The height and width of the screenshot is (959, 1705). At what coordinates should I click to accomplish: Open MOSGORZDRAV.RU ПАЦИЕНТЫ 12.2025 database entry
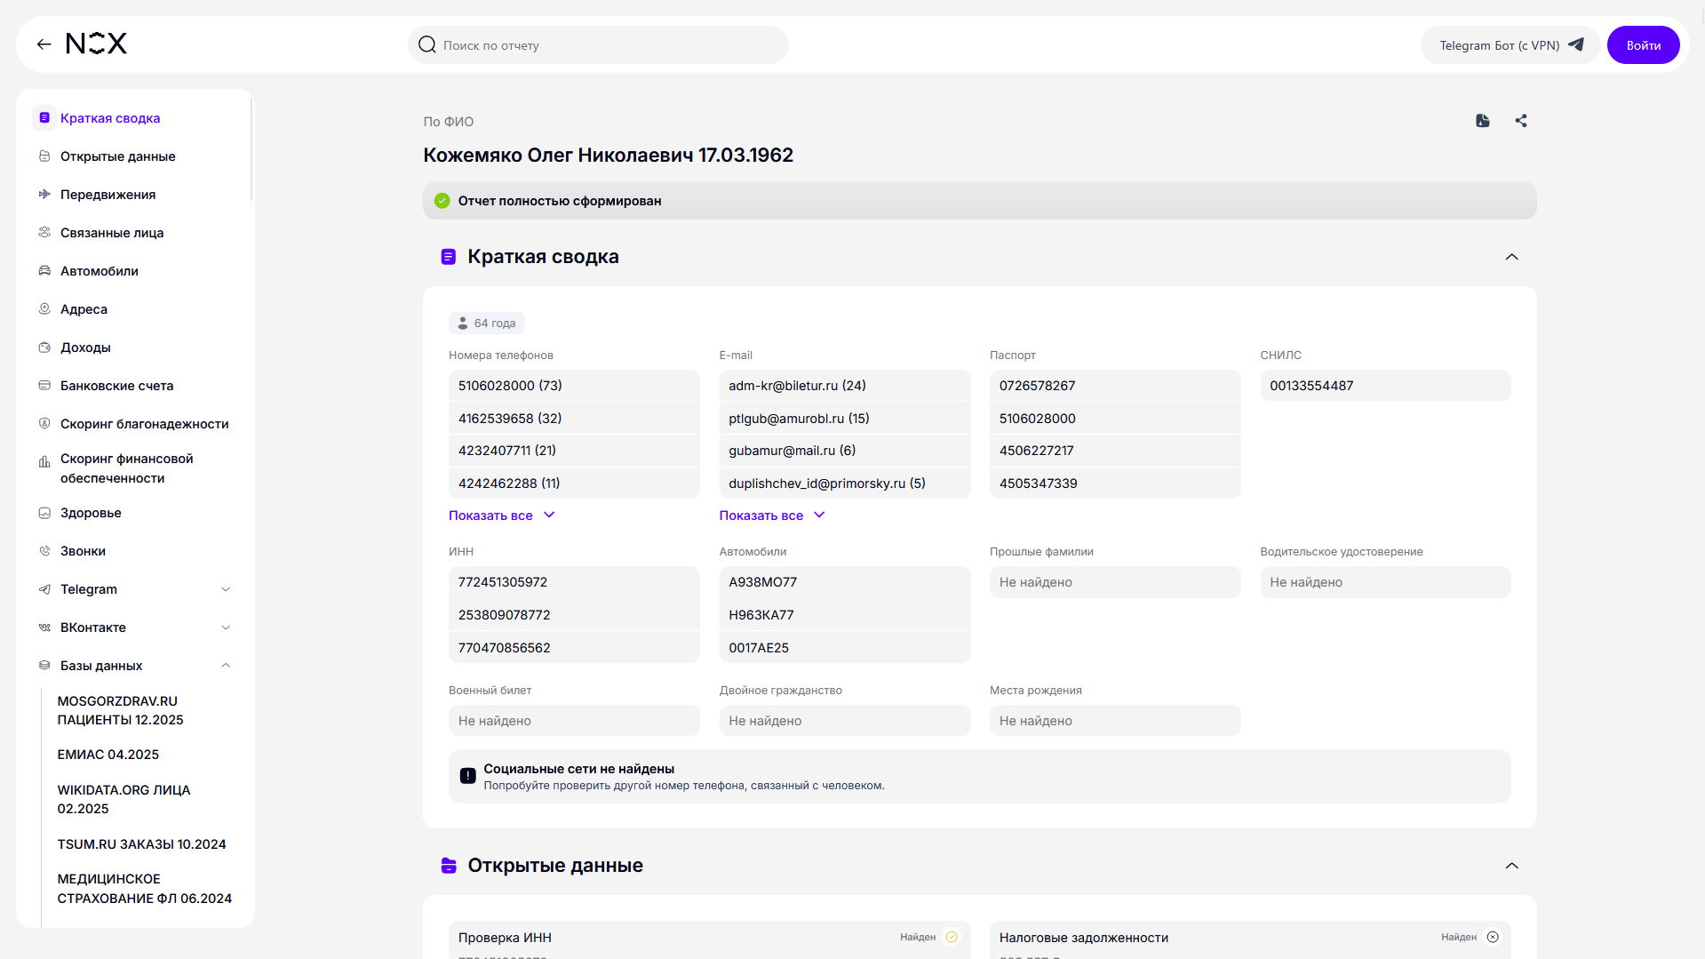[x=121, y=711]
